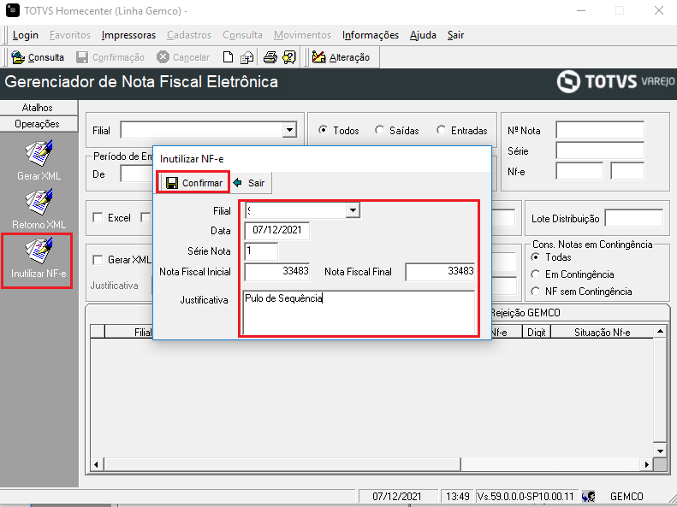Click the Lote Distribuição input field
The image size is (677, 507).
633,218
